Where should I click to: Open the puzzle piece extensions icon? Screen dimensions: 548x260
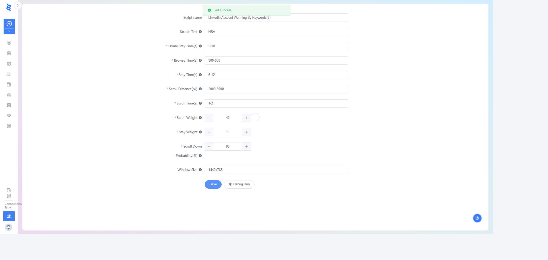[9, 74]
